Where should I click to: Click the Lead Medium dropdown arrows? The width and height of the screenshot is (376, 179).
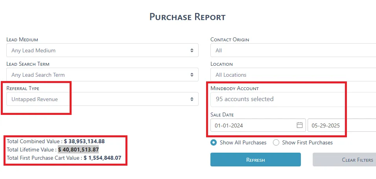[x=192, y=50]
